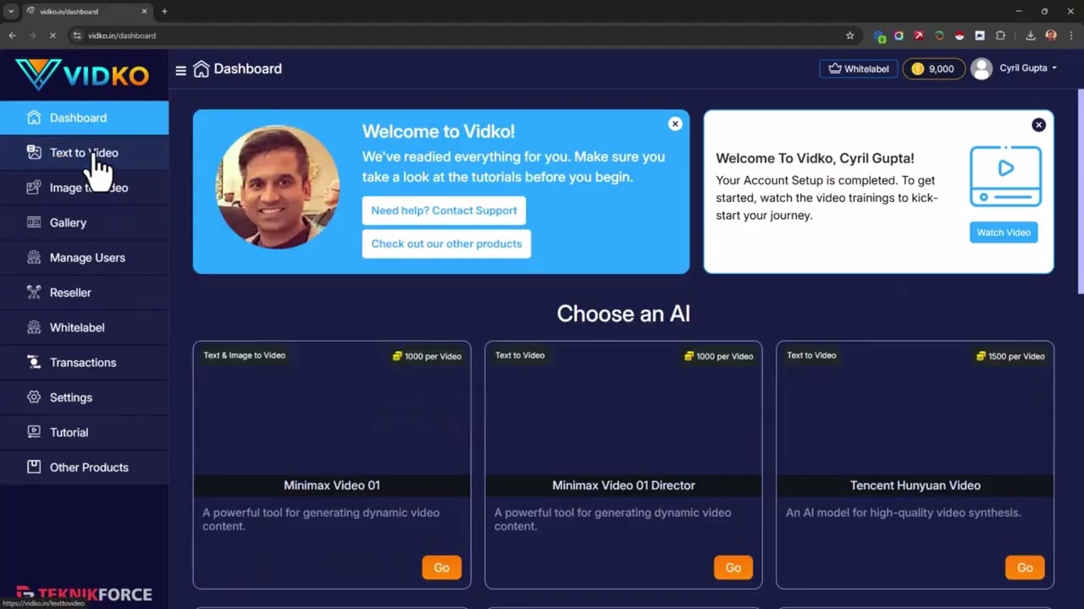
Task: Click the red and white ball extension icon
Action: coord(960,36)
